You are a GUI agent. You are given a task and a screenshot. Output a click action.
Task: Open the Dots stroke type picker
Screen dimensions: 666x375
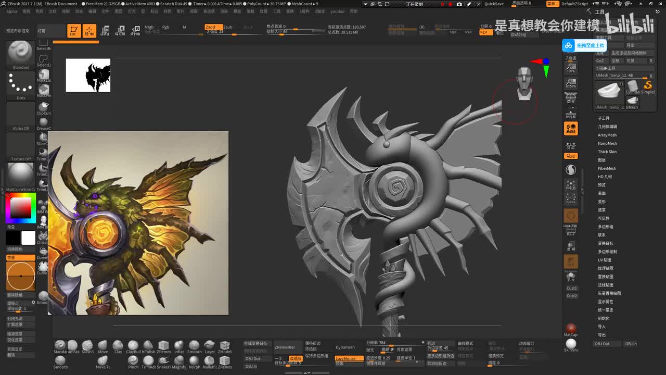click(21, 86)
